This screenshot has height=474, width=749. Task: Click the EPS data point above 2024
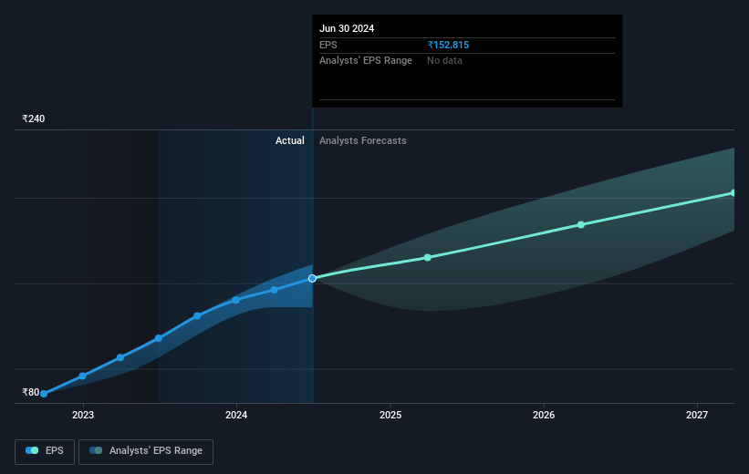[235, 300]
